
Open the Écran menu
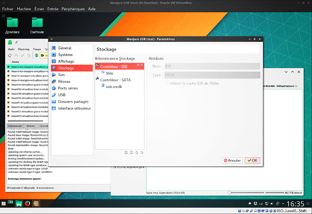click(x=39, y=9)
